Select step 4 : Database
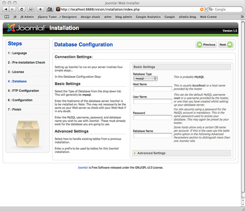245x211 pixels. [x=17, y=81]
